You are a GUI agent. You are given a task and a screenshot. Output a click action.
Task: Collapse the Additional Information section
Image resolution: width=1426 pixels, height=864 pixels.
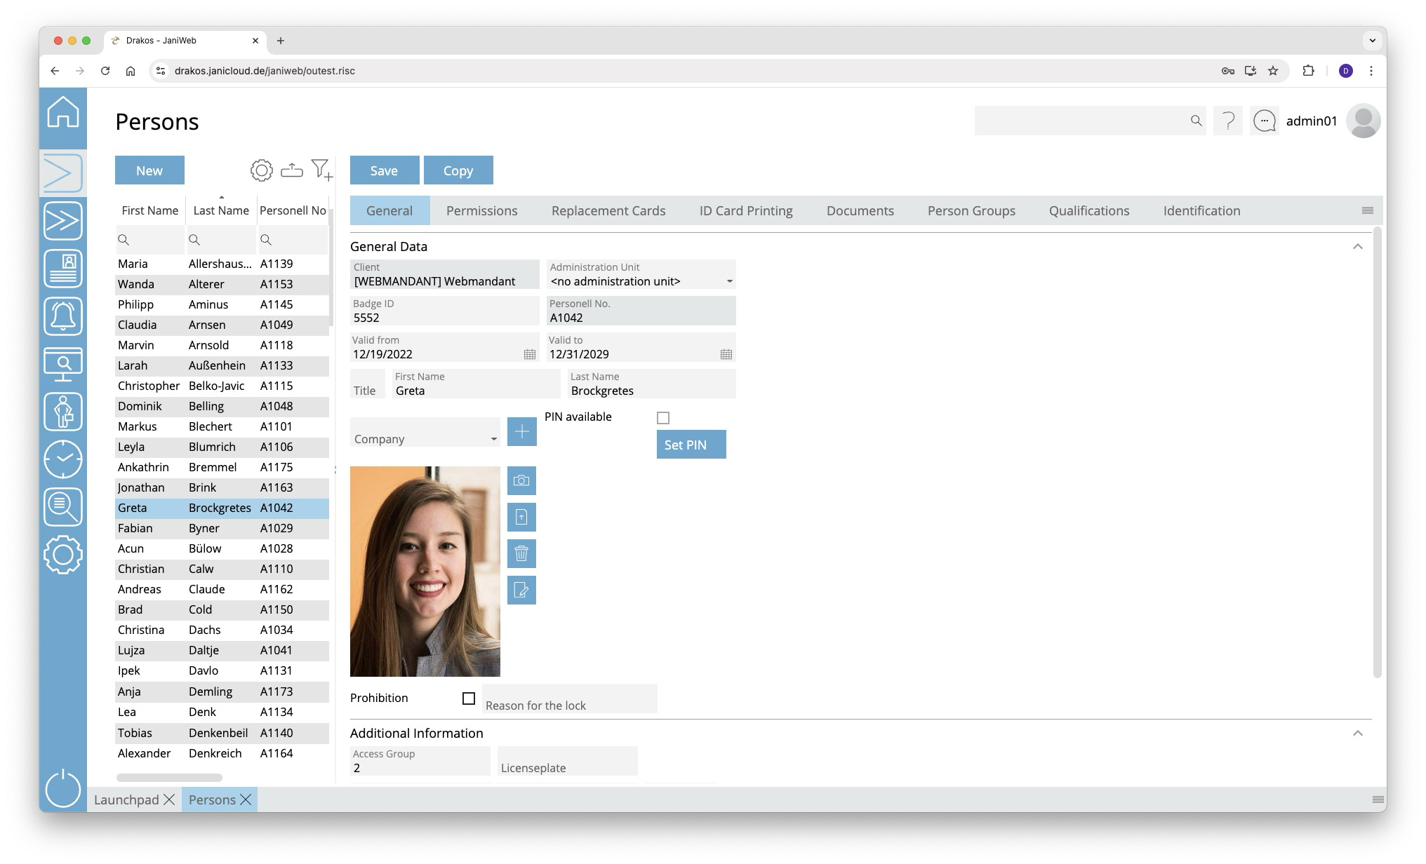tap(1358, 734)
